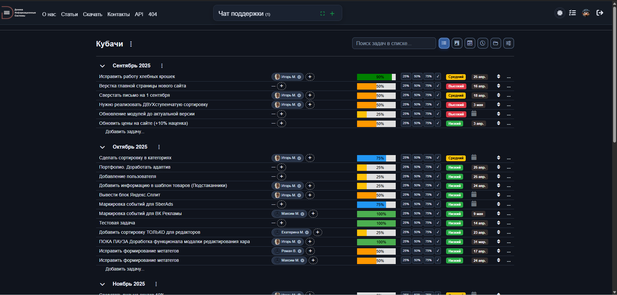Click progress bar of Маркировка событий для SberAds

pyautogui.click(x=376, y=205)
